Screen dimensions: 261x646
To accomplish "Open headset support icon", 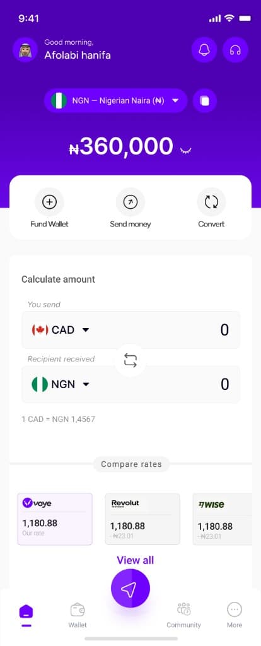I will [x=236, y=50].
